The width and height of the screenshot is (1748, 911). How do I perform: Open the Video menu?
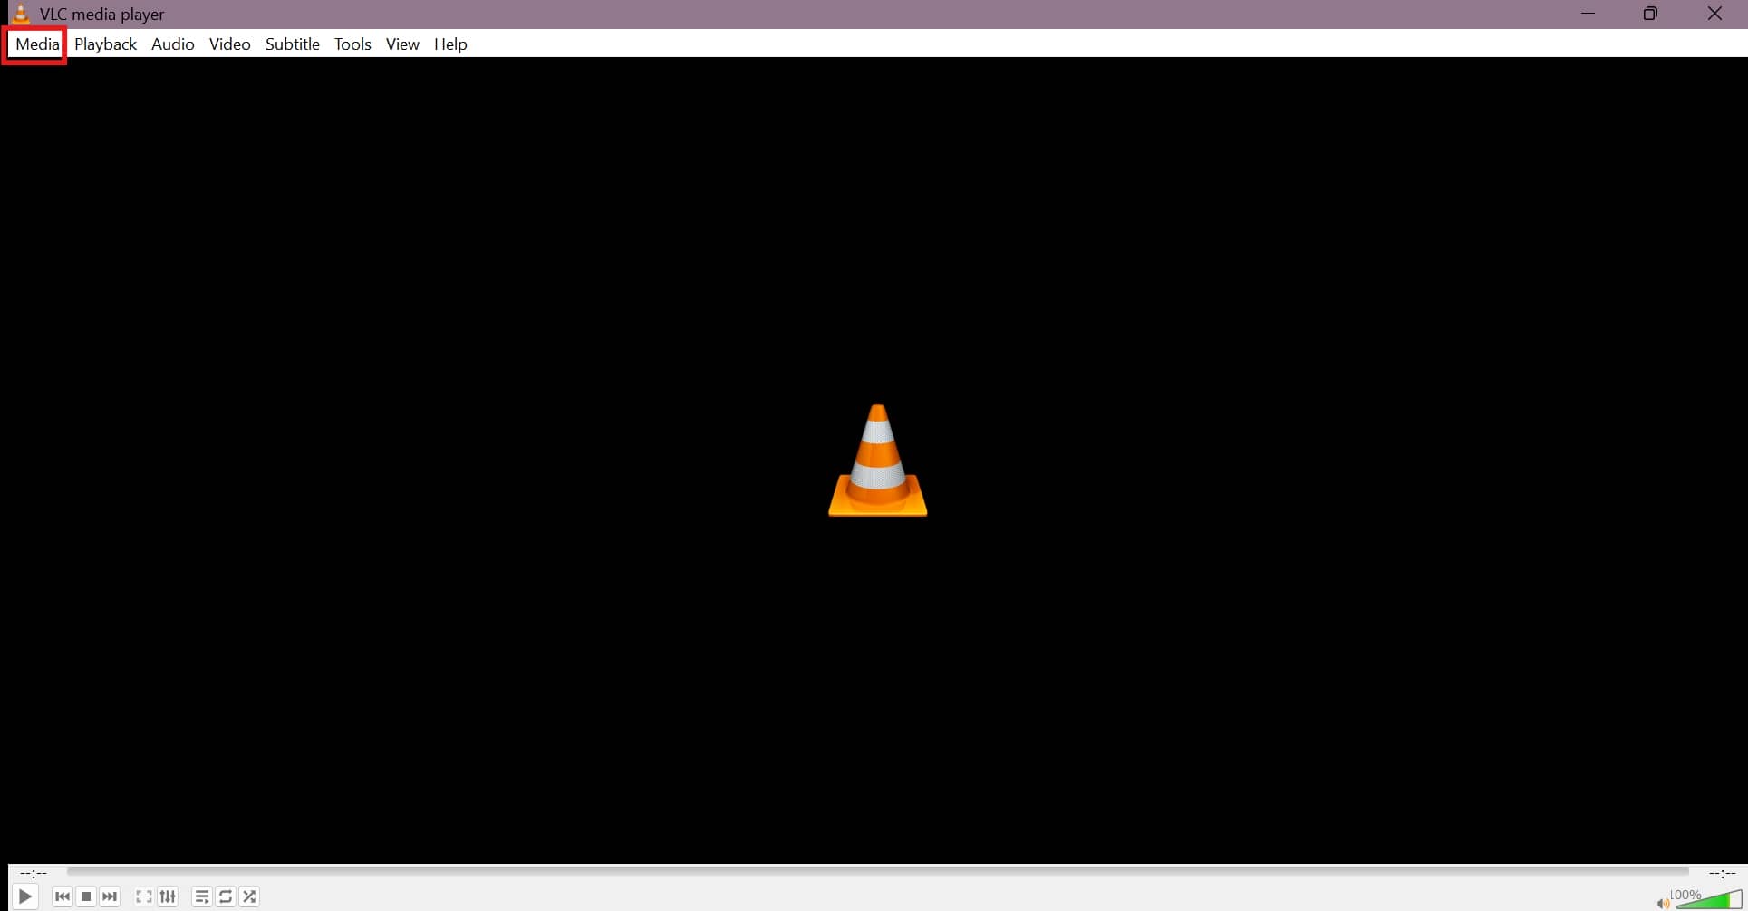coord(229,44)
